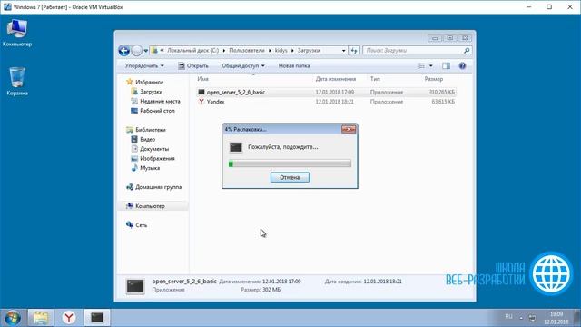Open Недавние места in sidebar
This screenshot has height=327, width=581.
[x=155, y=101]
